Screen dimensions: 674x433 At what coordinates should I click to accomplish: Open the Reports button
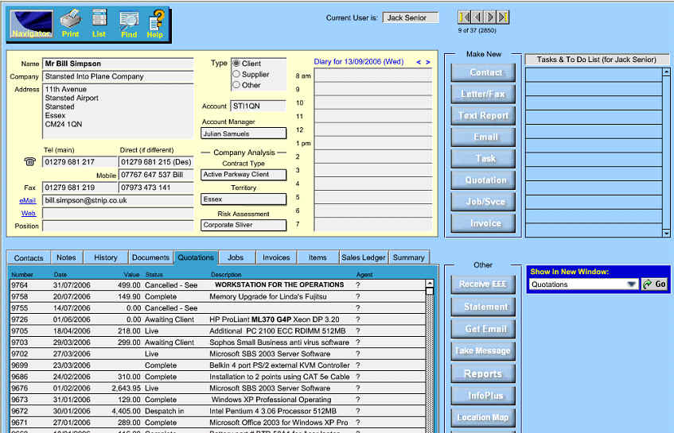483,373
